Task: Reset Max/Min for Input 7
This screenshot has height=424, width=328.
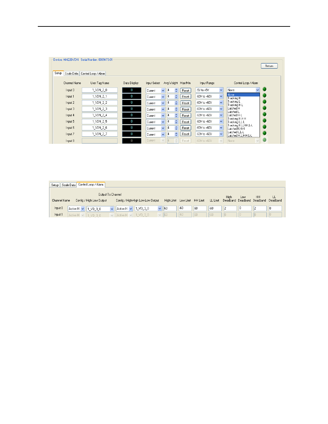Action: [186, 134]
